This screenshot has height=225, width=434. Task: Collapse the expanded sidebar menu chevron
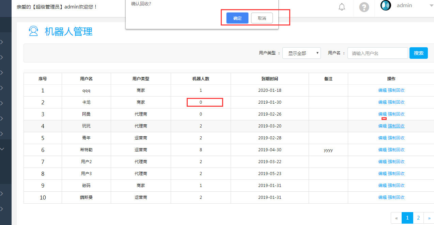(x=2, y=149)
